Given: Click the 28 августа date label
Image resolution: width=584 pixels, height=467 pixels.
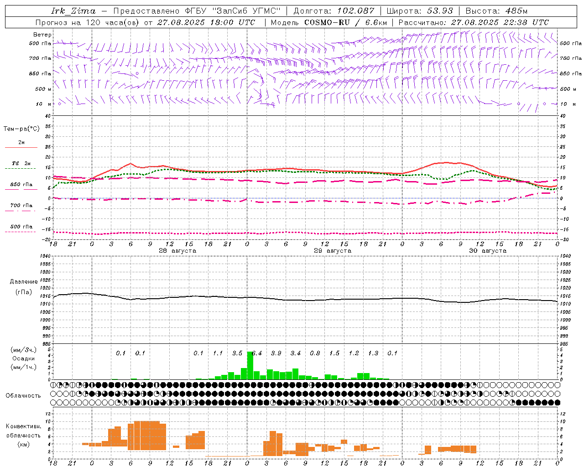Looking at the screenshot, I should (x=177, y=251).
